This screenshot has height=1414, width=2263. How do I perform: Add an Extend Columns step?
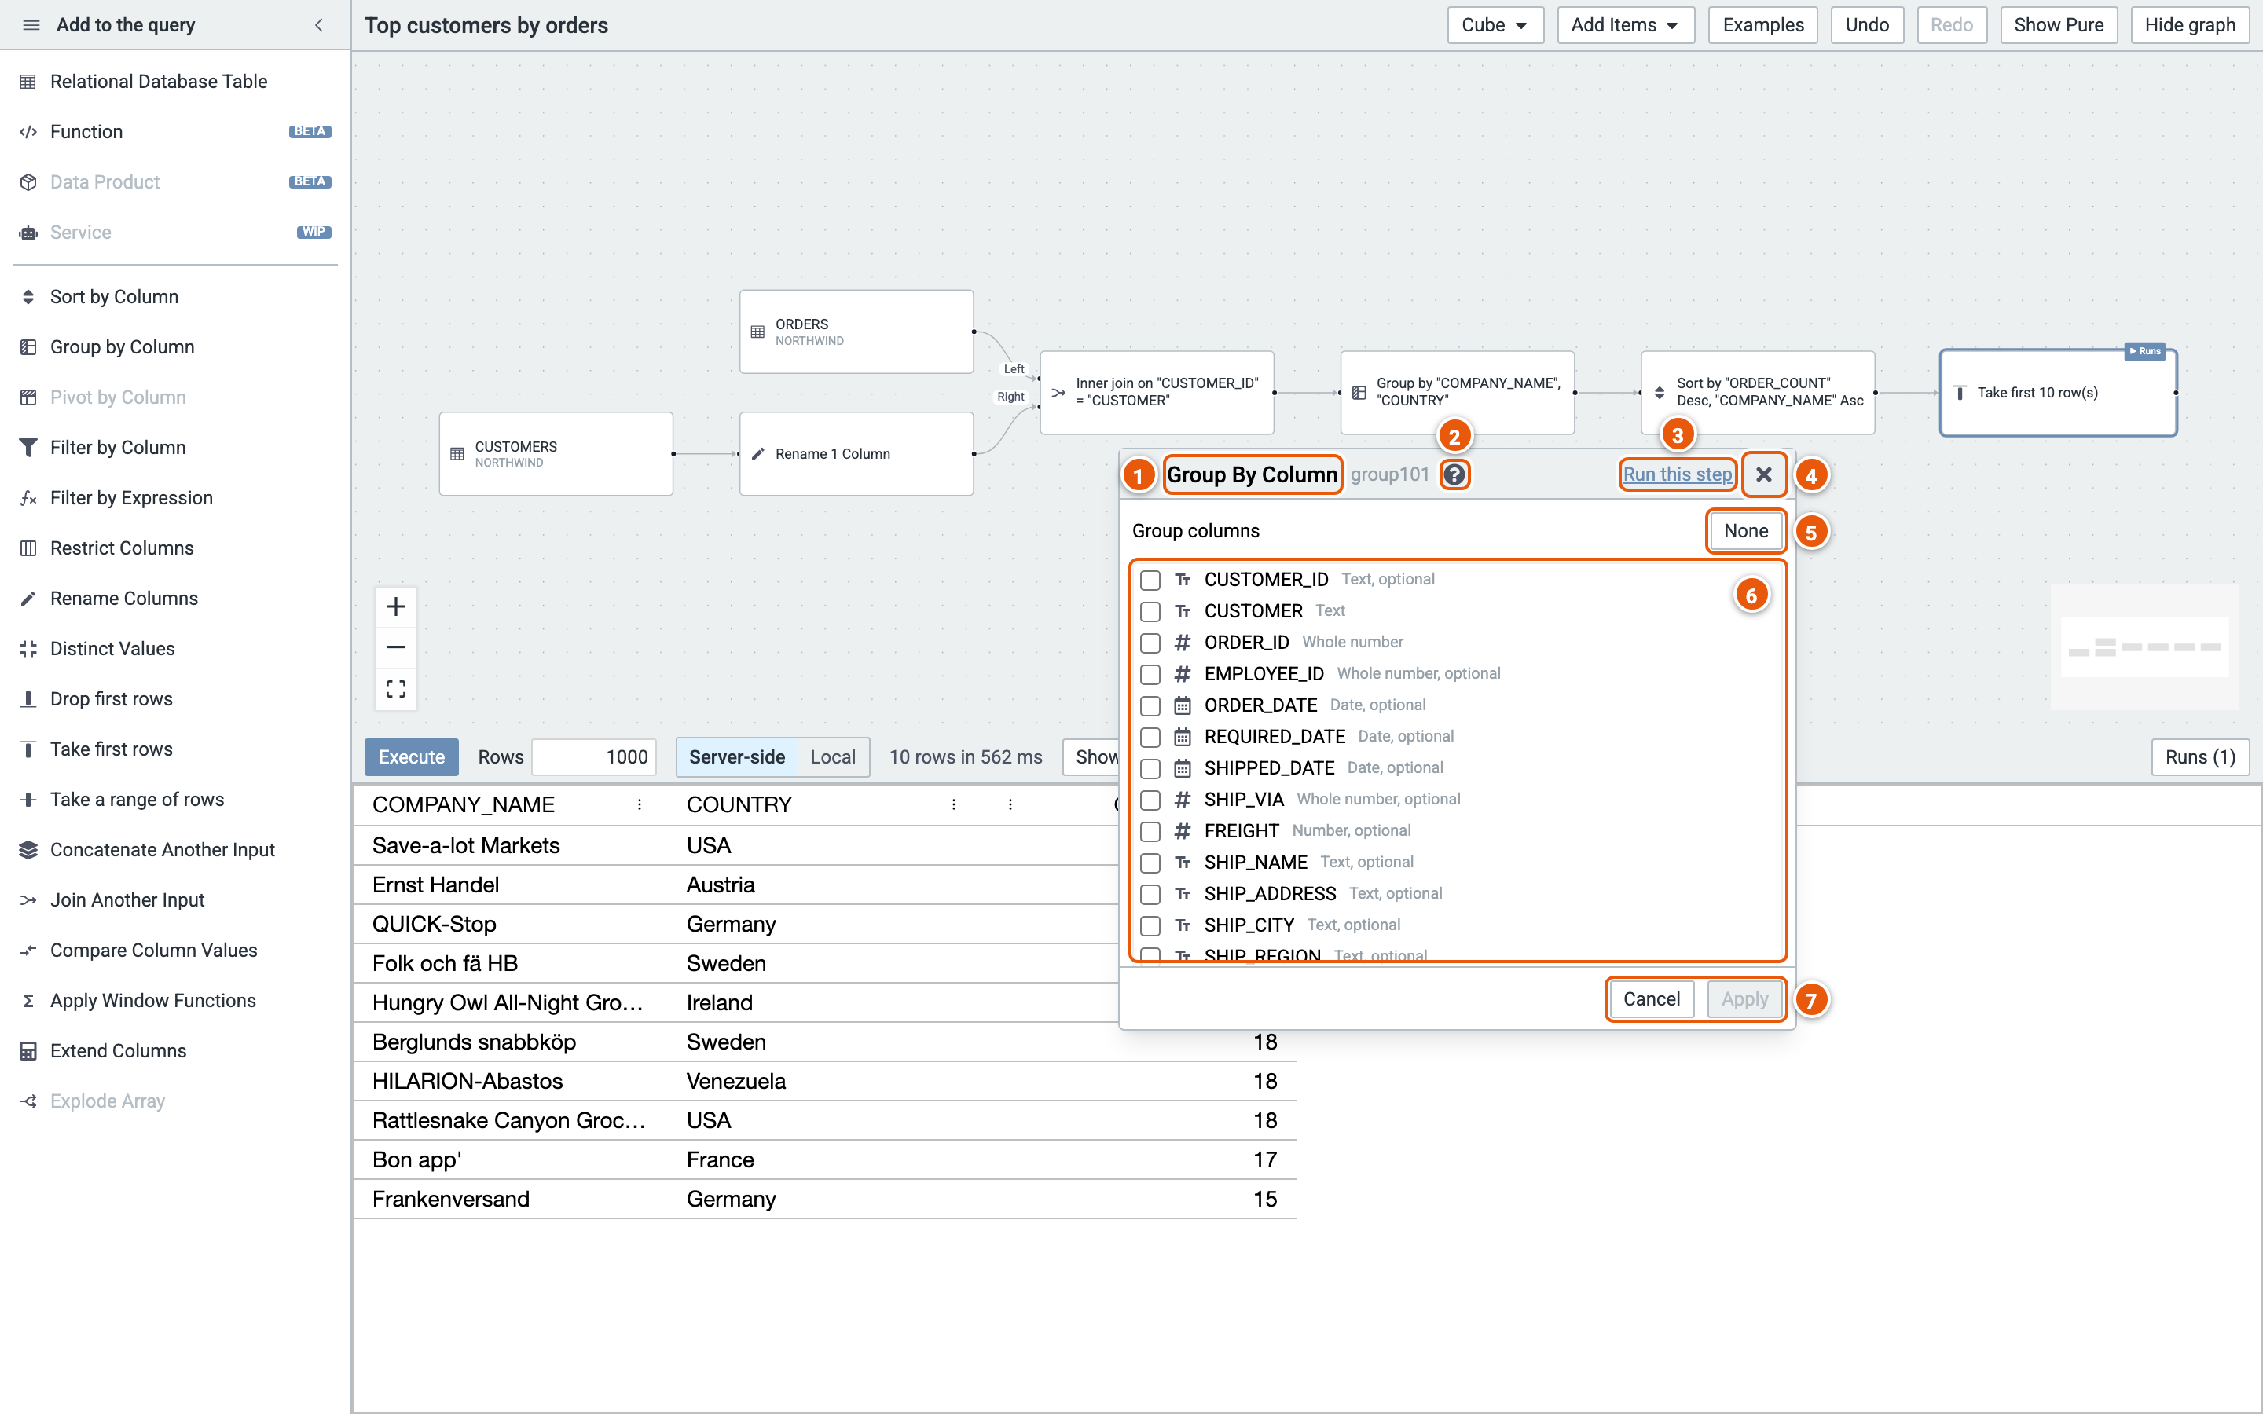coord(175,1050)
